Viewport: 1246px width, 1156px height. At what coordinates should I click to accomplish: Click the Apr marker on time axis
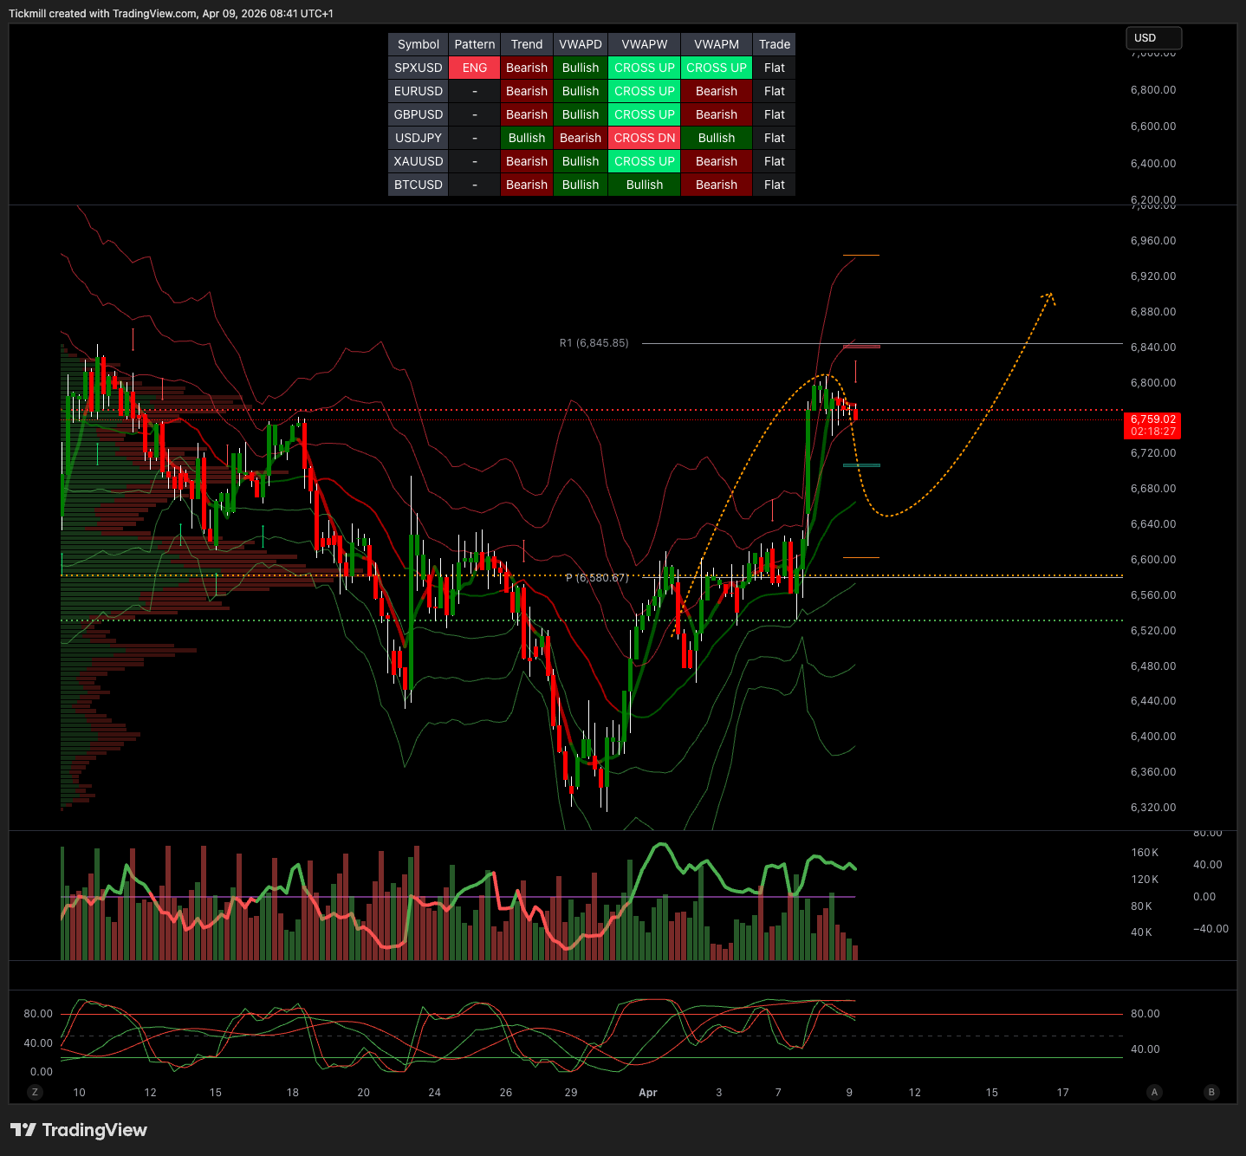tap(647, 1093)
